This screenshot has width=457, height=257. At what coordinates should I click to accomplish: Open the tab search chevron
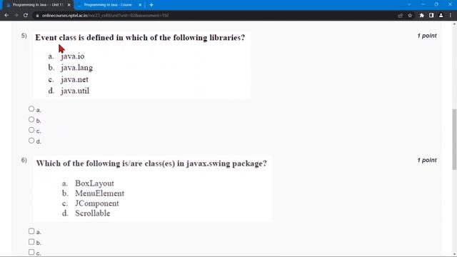coord(409,5)
